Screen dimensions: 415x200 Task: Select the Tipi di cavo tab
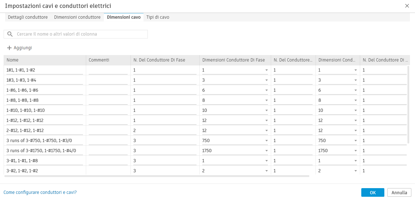click(x=158, y=17)
